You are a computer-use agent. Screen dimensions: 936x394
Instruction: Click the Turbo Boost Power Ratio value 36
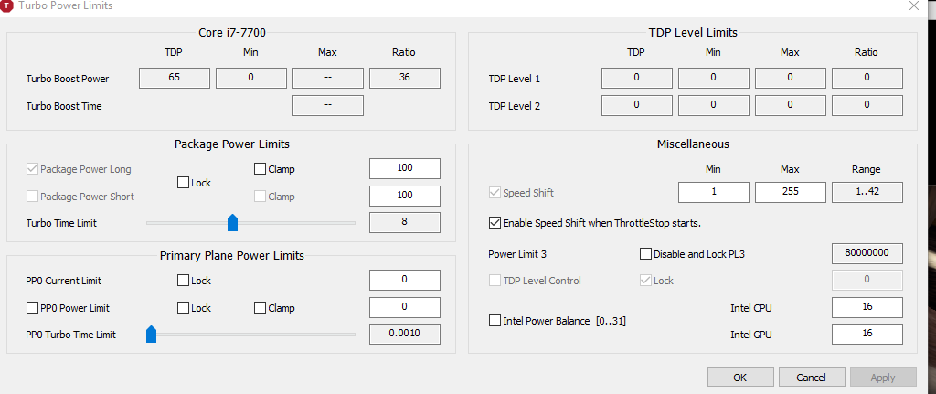[x=405, y=79]
